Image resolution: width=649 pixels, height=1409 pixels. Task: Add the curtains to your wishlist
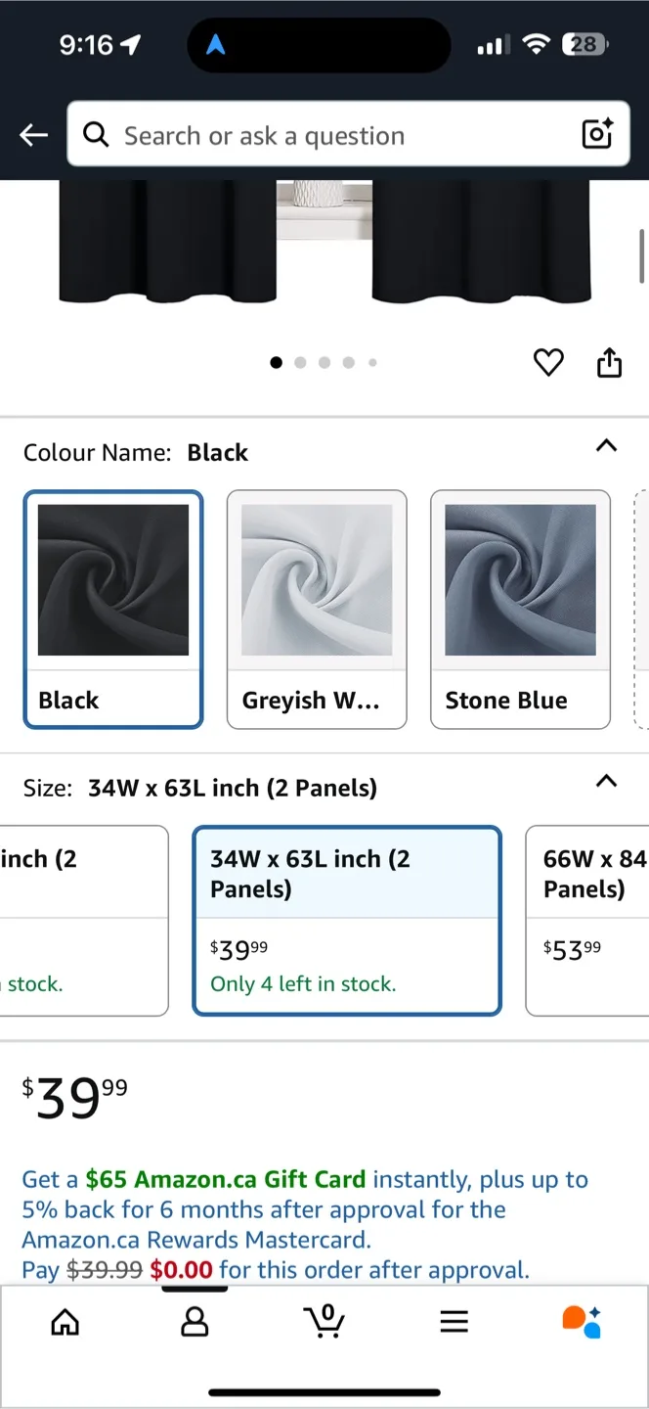pos(548,362)
